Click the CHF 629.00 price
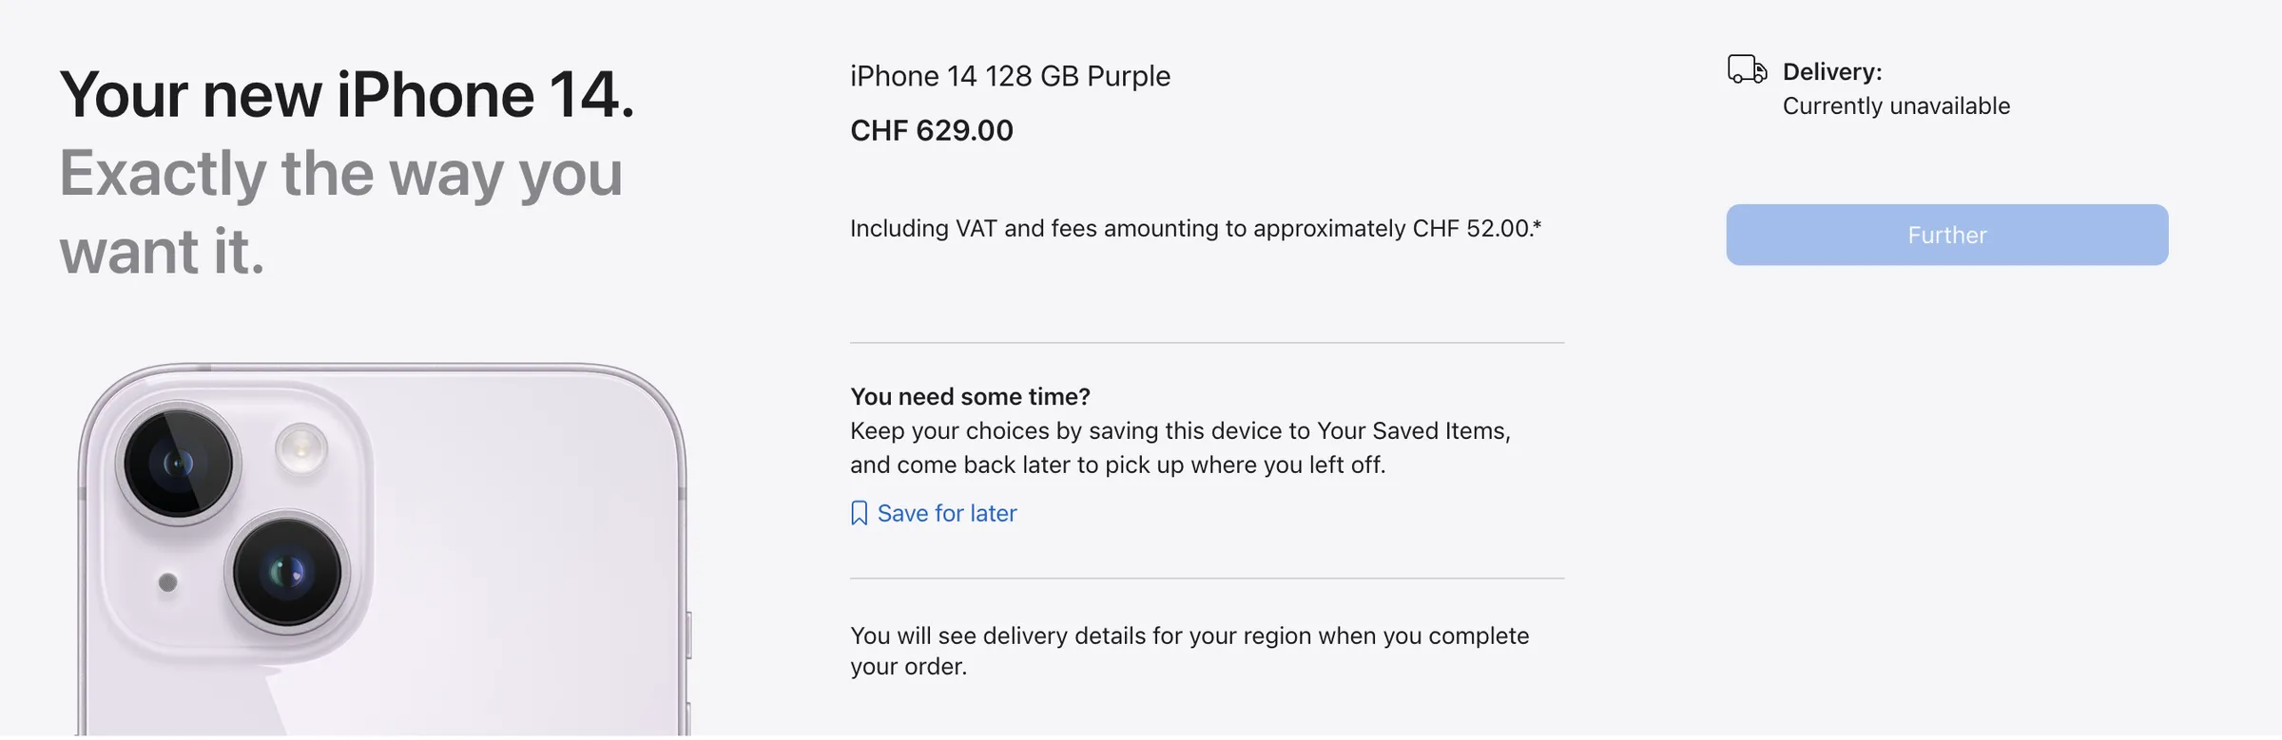Viewport: 2282px width, 740px height. (x=932, y=130)
